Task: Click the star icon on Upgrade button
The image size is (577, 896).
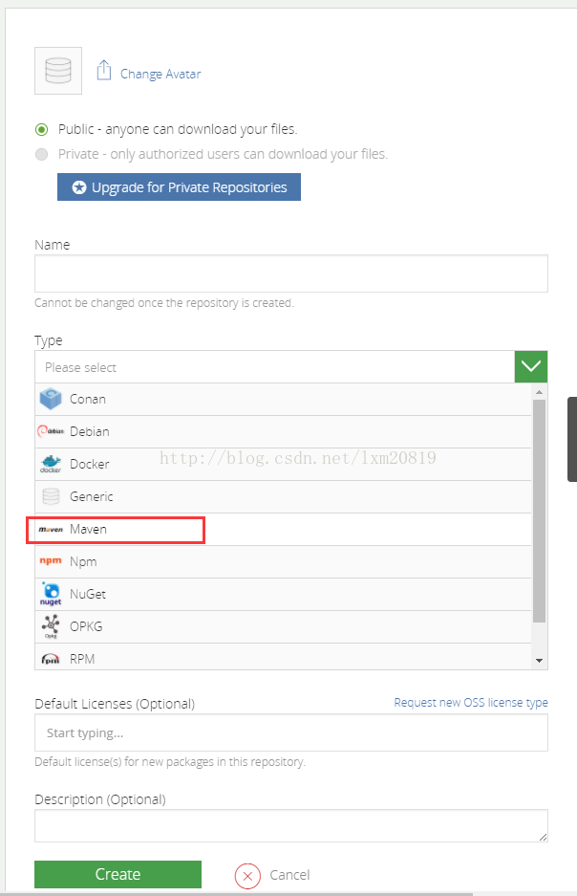Action: point(79,187)
